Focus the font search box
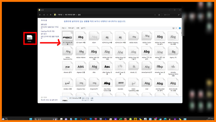Screen dimensions: 216x122 pos(172,15)
